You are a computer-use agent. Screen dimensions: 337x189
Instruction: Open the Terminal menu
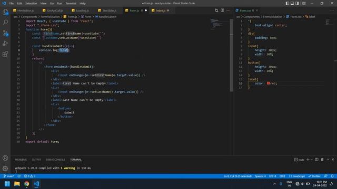click(x=71, y=4)
